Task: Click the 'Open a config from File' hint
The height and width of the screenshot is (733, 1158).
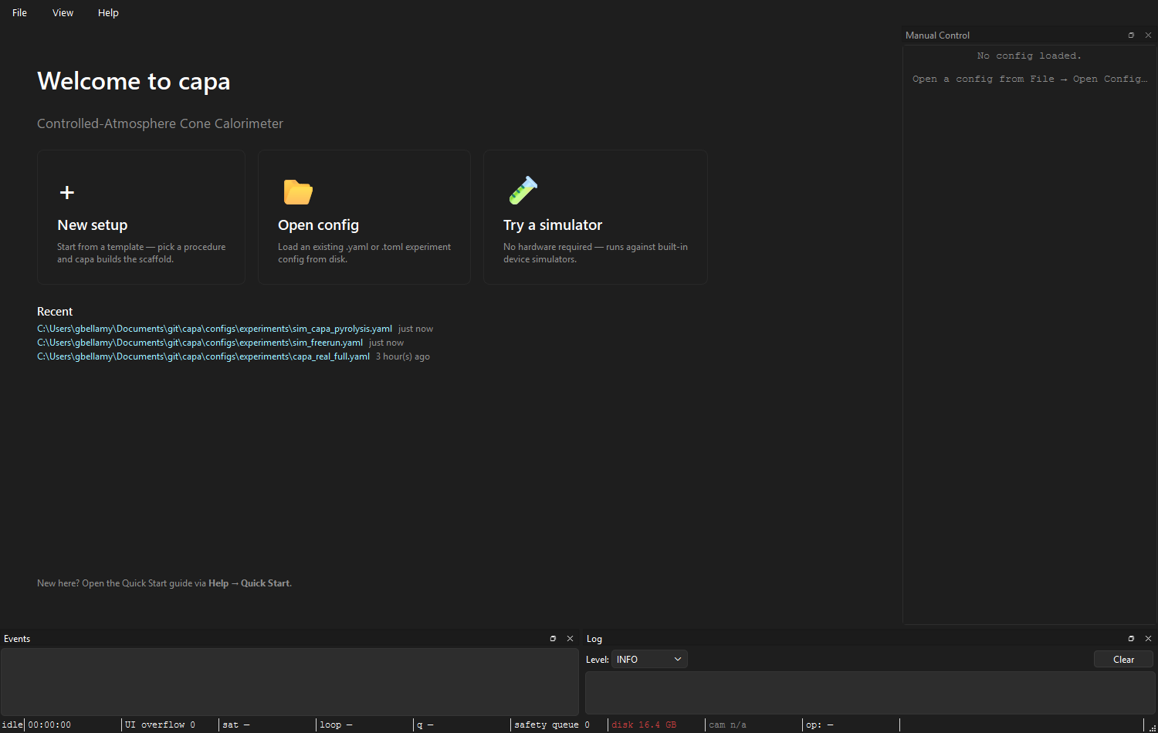Action: pyautogui.click(x=1030, y=79)
